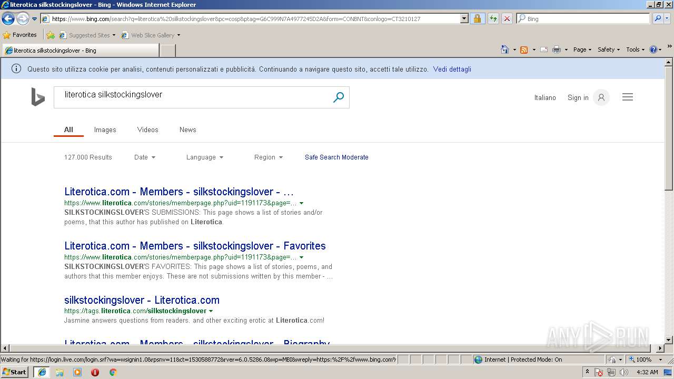Open the Vedi dettagli cookie link
Viewport: 674px width, 379px height.
click(452, 69)
